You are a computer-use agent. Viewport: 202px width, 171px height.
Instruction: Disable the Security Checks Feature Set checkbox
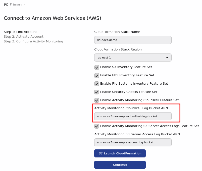pyautogui.click(x=97, y=92)
